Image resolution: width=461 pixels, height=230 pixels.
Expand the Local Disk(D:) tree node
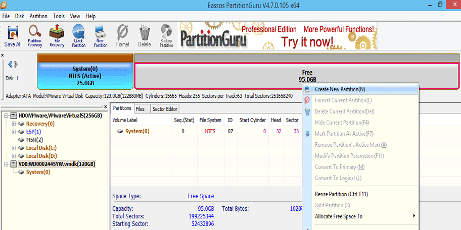tap(14, 156)
